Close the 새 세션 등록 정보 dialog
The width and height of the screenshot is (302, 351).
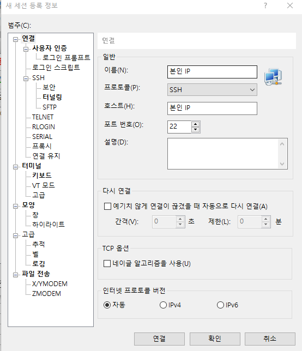(290, 5)
